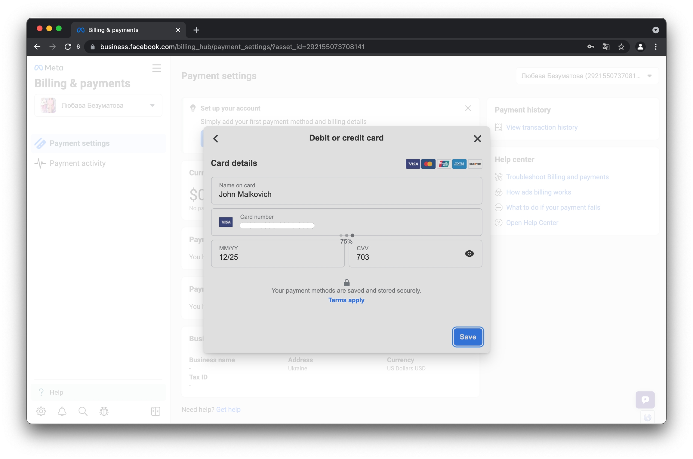Viewport: 693px width, 459px height.
Task: Open the saved passwords key icon
Action: [590, 47]
